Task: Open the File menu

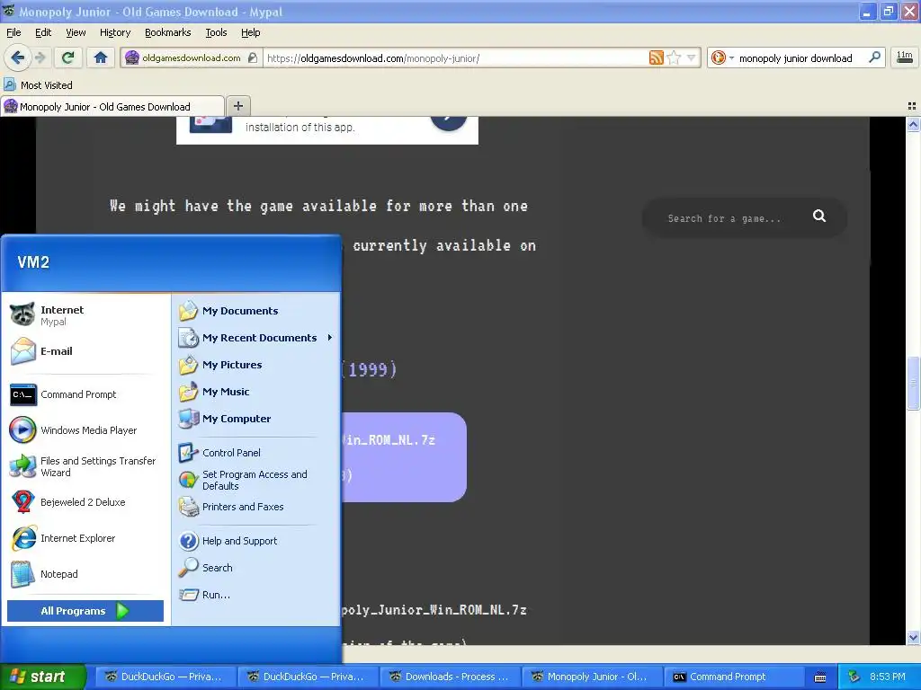Action: tap(13, 32)
